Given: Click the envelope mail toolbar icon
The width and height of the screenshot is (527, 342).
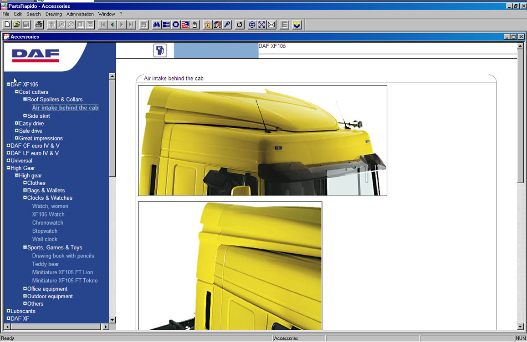Looking at the screenshot, I should [x=271, y=25].
